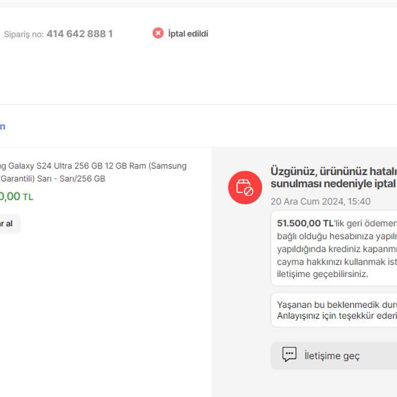Click the red cancelled status X icon
The height and width of the screenshot is (397, 397).
[158, 33]
